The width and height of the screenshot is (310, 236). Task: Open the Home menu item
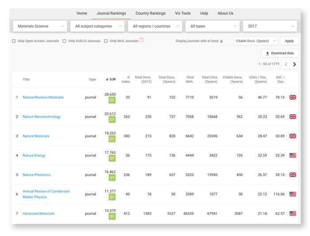[x=81, y=13]
